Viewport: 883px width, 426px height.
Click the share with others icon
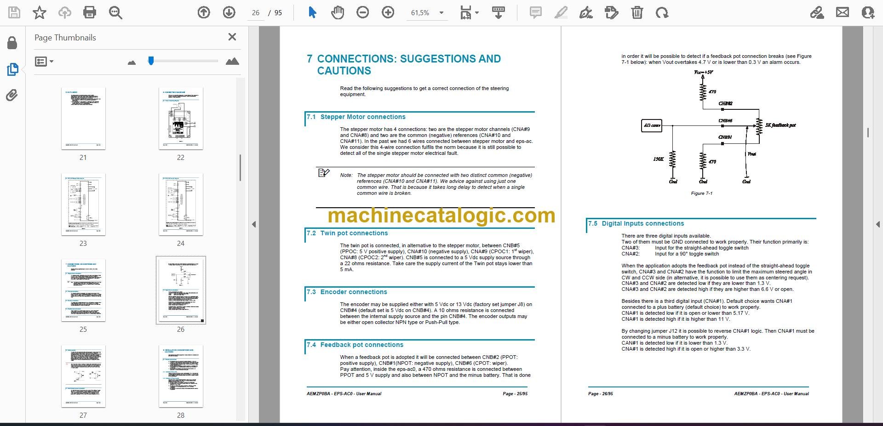868,12
